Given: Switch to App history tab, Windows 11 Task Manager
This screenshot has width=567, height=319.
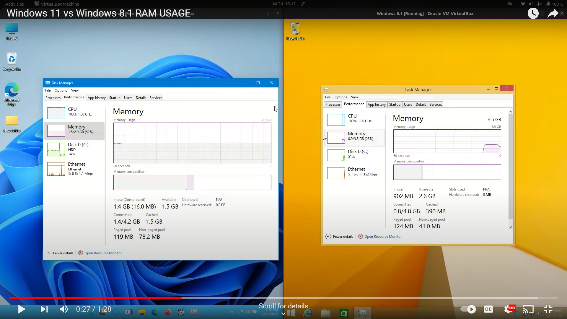Looking at the screenshot, I should [97, 98].
